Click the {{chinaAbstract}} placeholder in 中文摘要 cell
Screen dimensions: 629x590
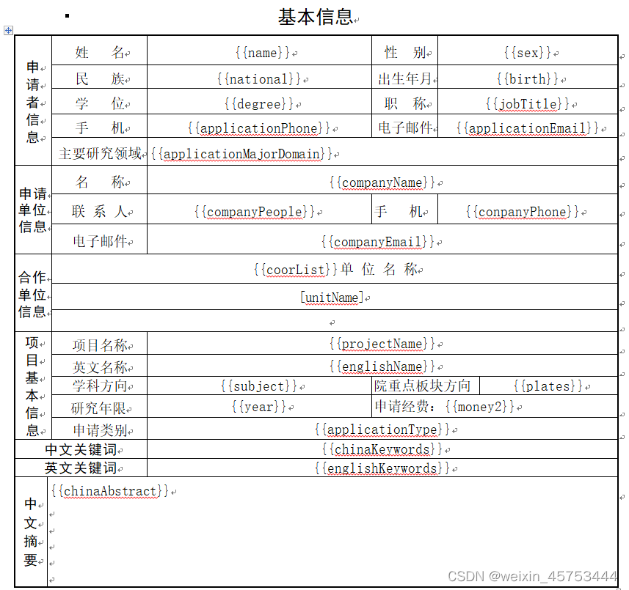[x=109, y=491]
